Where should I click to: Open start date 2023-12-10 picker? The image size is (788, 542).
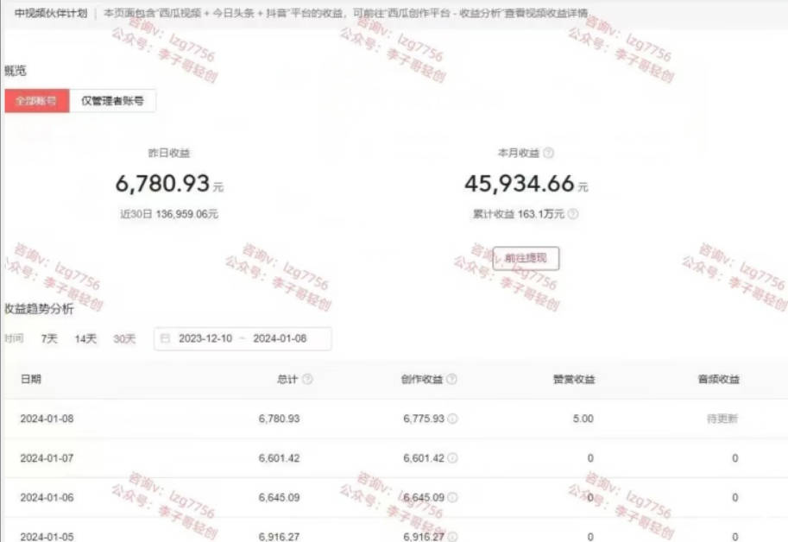205,338
